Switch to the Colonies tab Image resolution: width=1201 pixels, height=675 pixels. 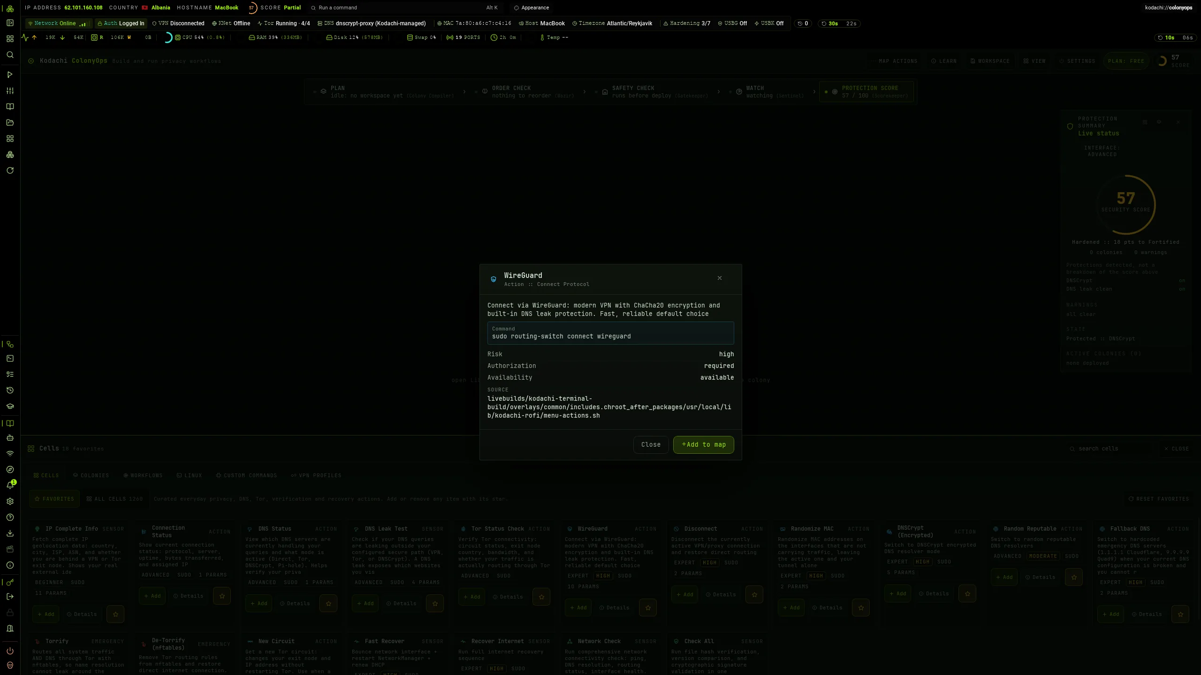pyautogui.click(x=91, y=476)
